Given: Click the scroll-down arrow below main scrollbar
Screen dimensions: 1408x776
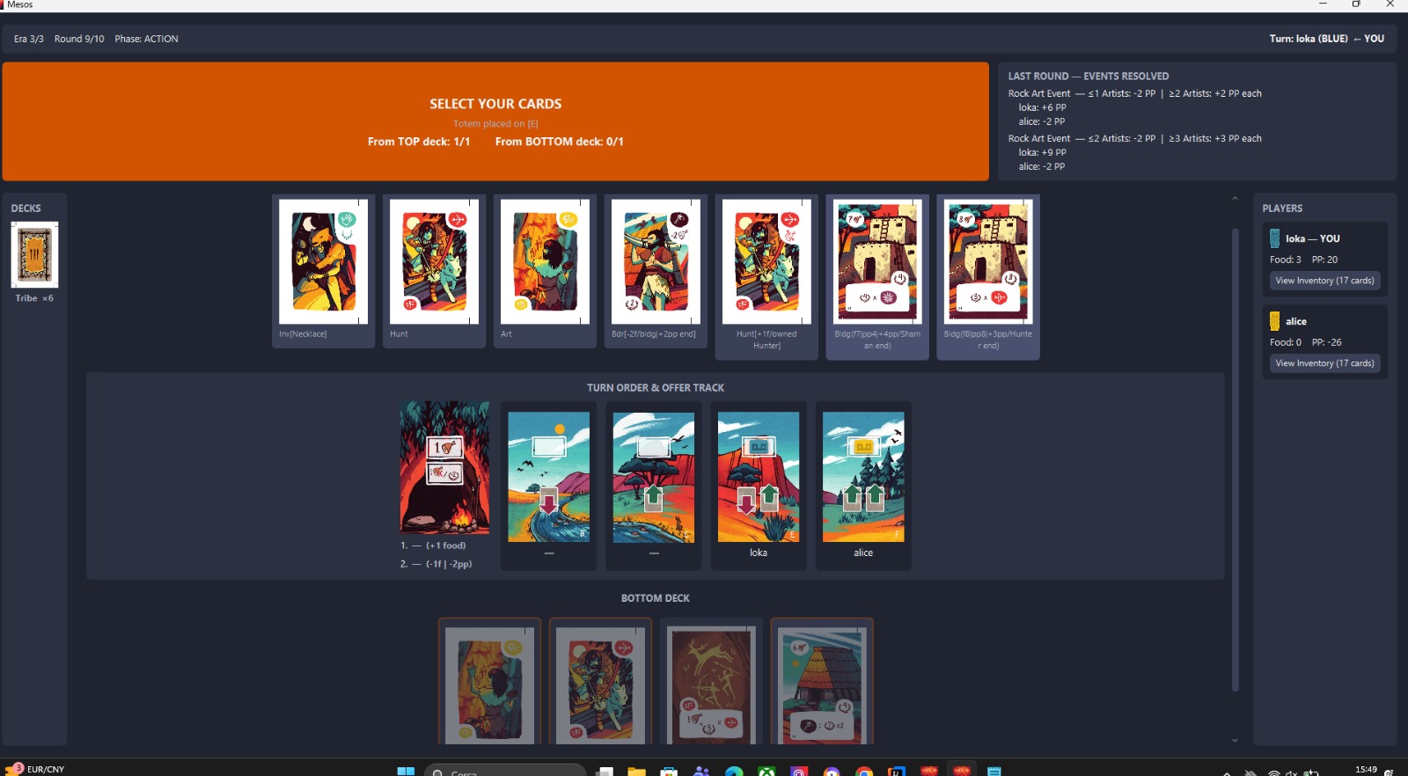Looking at the screenshot, I should coord(1235,741).
